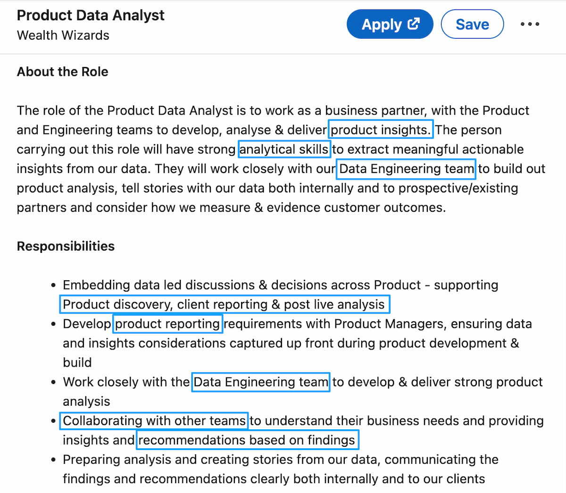Screen dimensions: 566x493
Task: Save this job posting with the Save button
Action: click(472, 24)
